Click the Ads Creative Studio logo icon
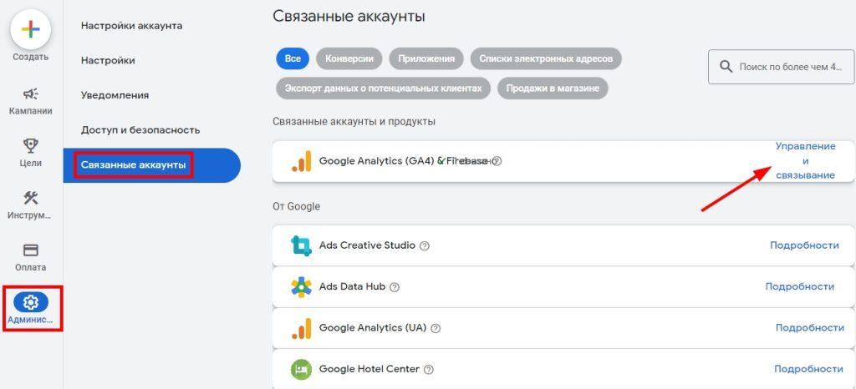 point(301,245)
